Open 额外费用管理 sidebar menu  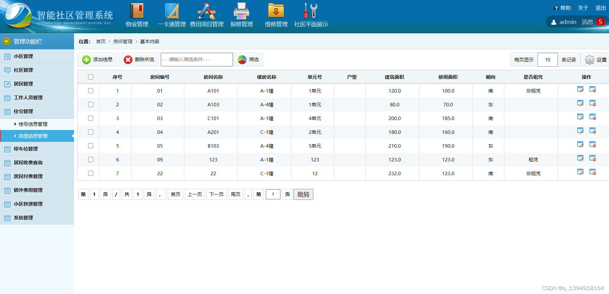[x=37, y=190]
